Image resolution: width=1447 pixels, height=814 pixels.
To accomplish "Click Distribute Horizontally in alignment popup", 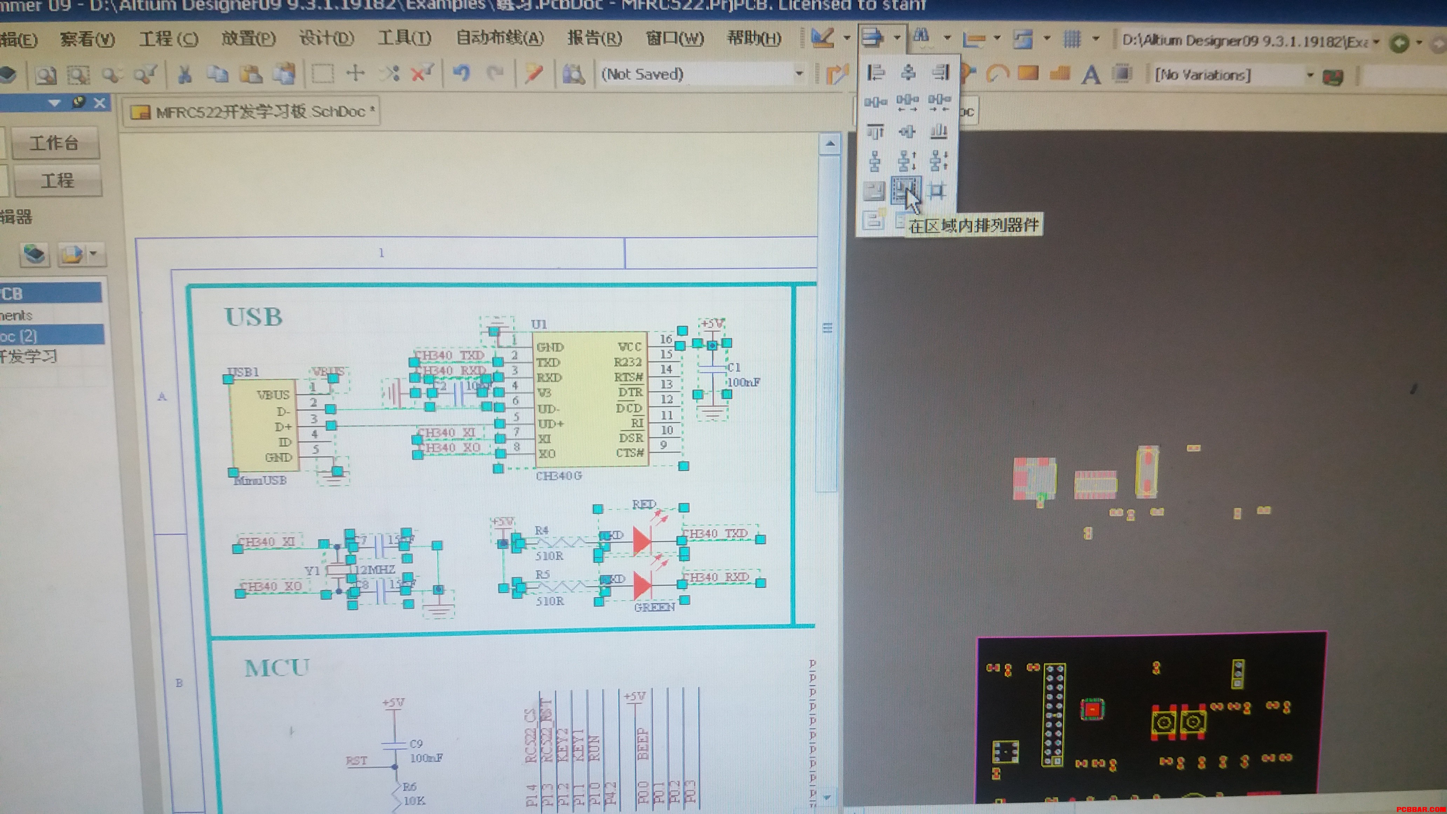I will click(875, 102).
